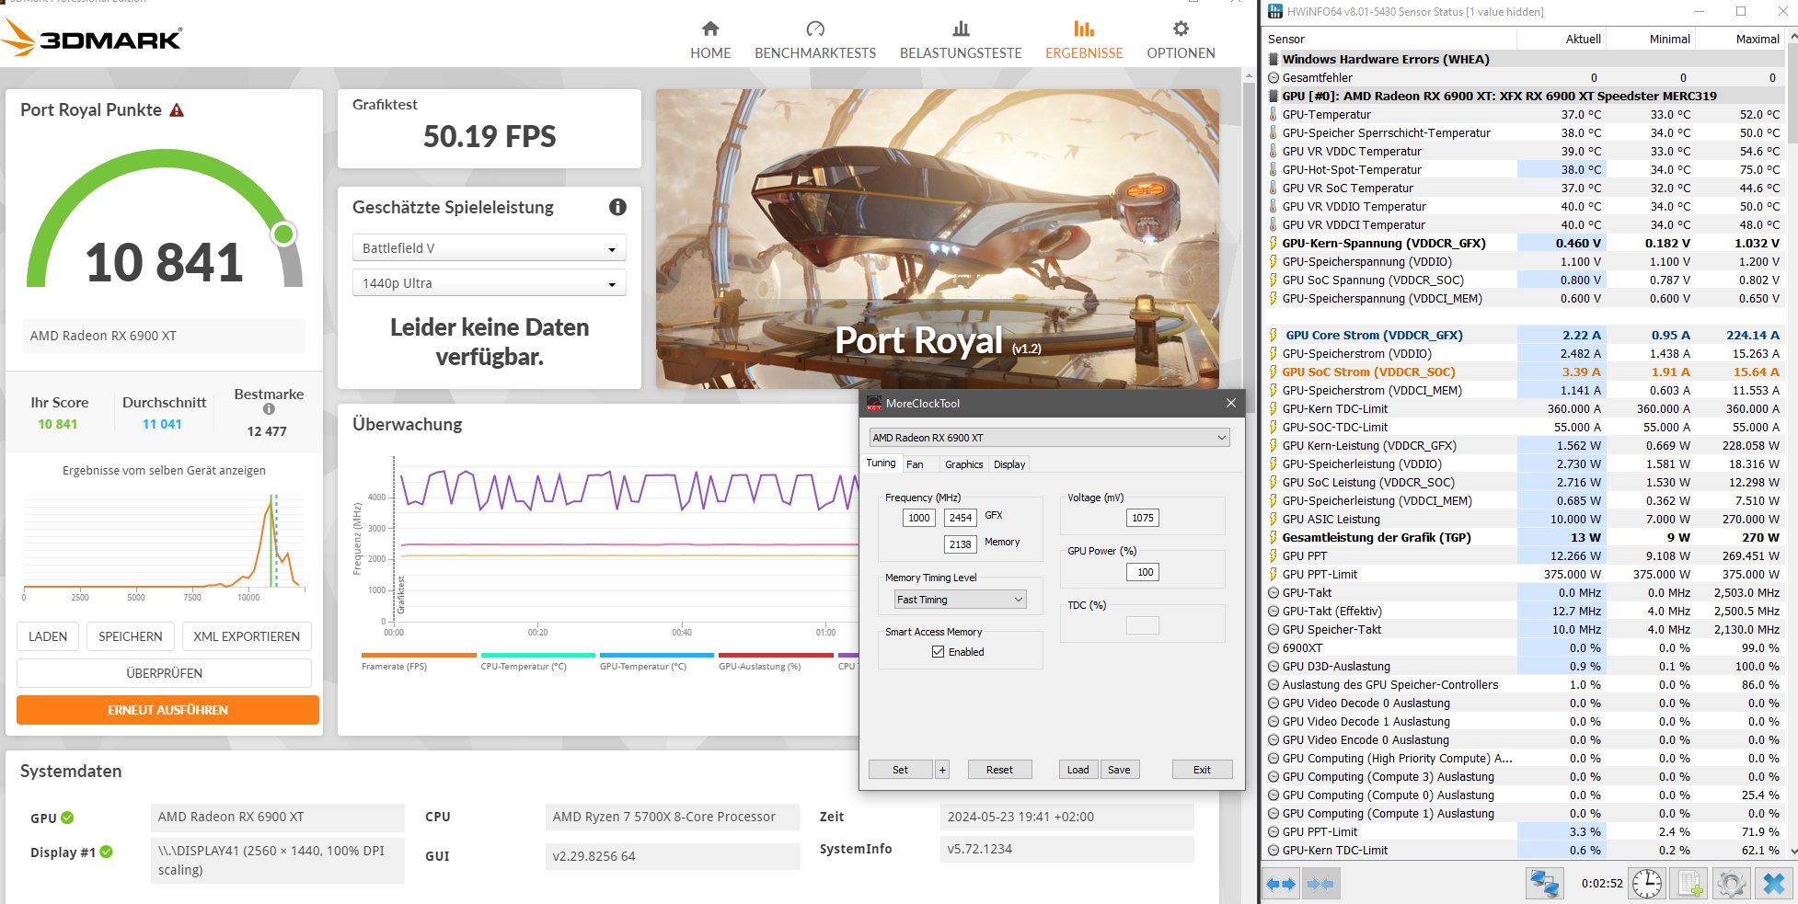Expand HWiNFO layout with left-right arrows button

click(x=1281, y=884)
